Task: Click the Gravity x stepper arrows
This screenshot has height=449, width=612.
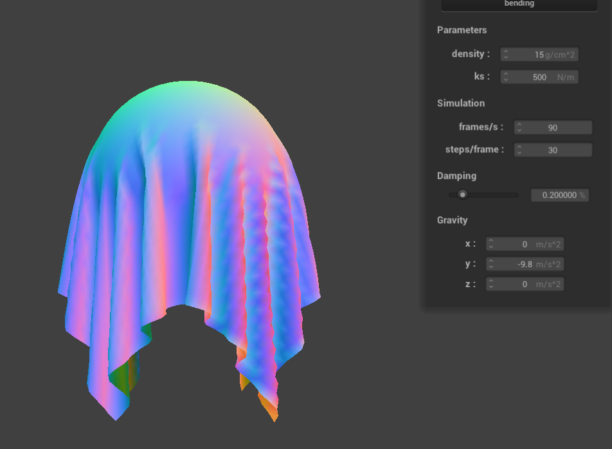Action: pos(491,244)
